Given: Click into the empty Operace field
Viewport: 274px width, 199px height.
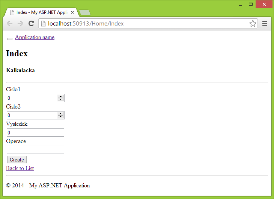Looking at the screenshot, I should 36,150.
